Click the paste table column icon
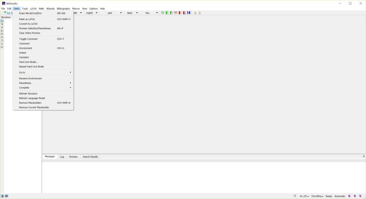Image resolution: width=366 pixels, height=199 pixels. pos(171,13)
